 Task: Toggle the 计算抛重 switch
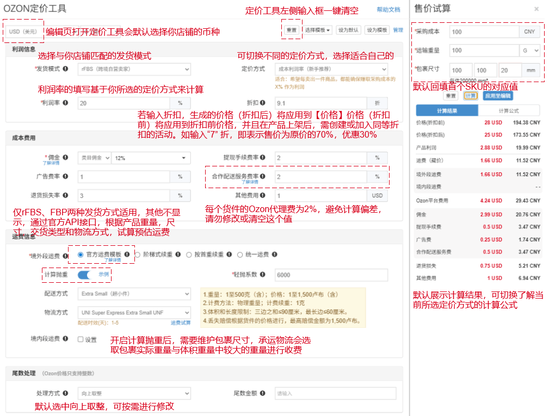click(x=87, y=275)
